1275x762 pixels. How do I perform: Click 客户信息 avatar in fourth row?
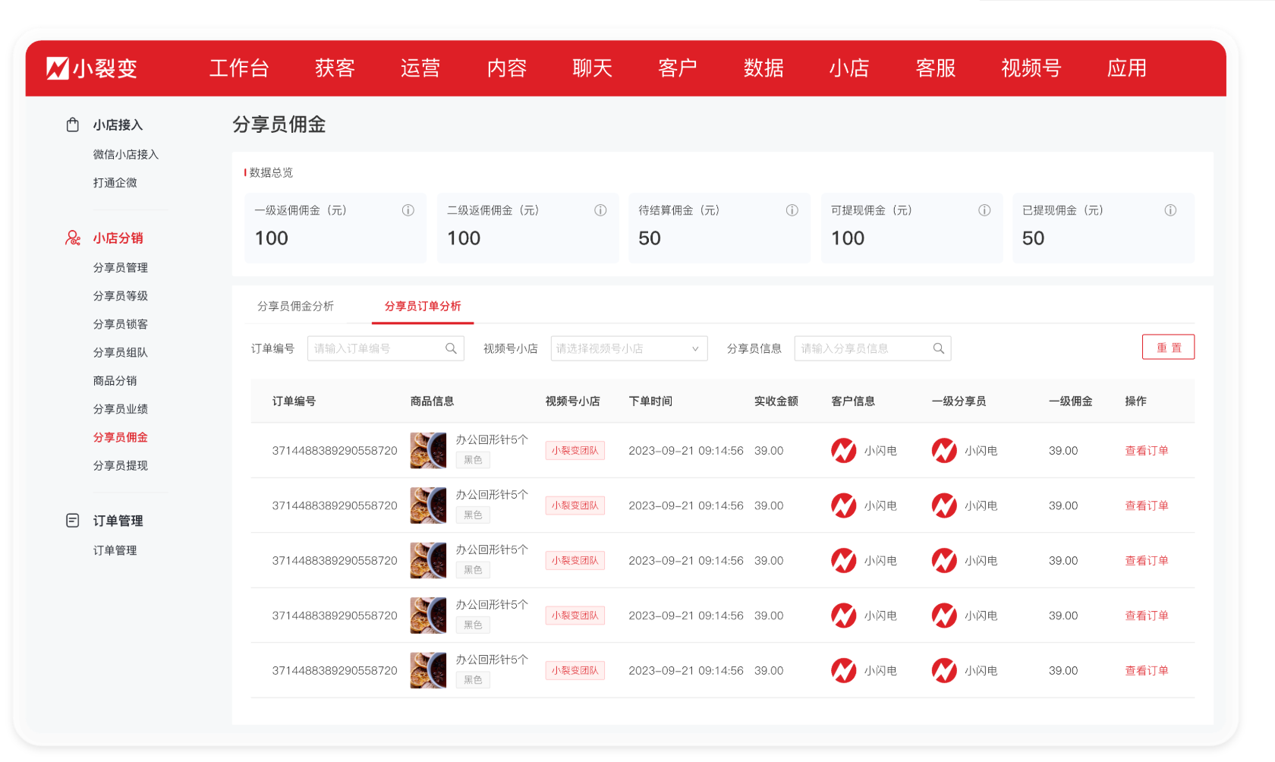844,616
